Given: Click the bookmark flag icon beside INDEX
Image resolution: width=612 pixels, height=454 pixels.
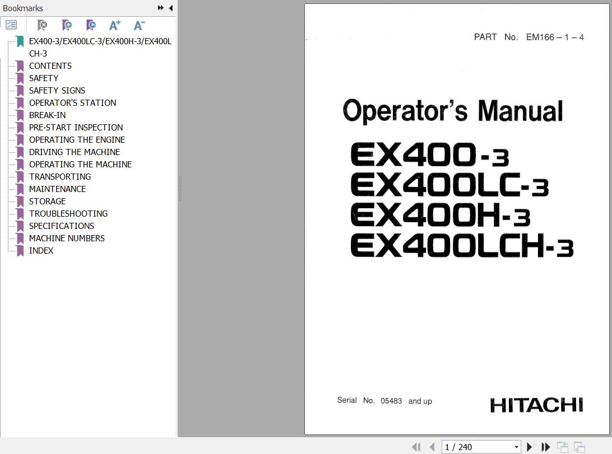Looking at the screenshot, I should pos(20,251).
